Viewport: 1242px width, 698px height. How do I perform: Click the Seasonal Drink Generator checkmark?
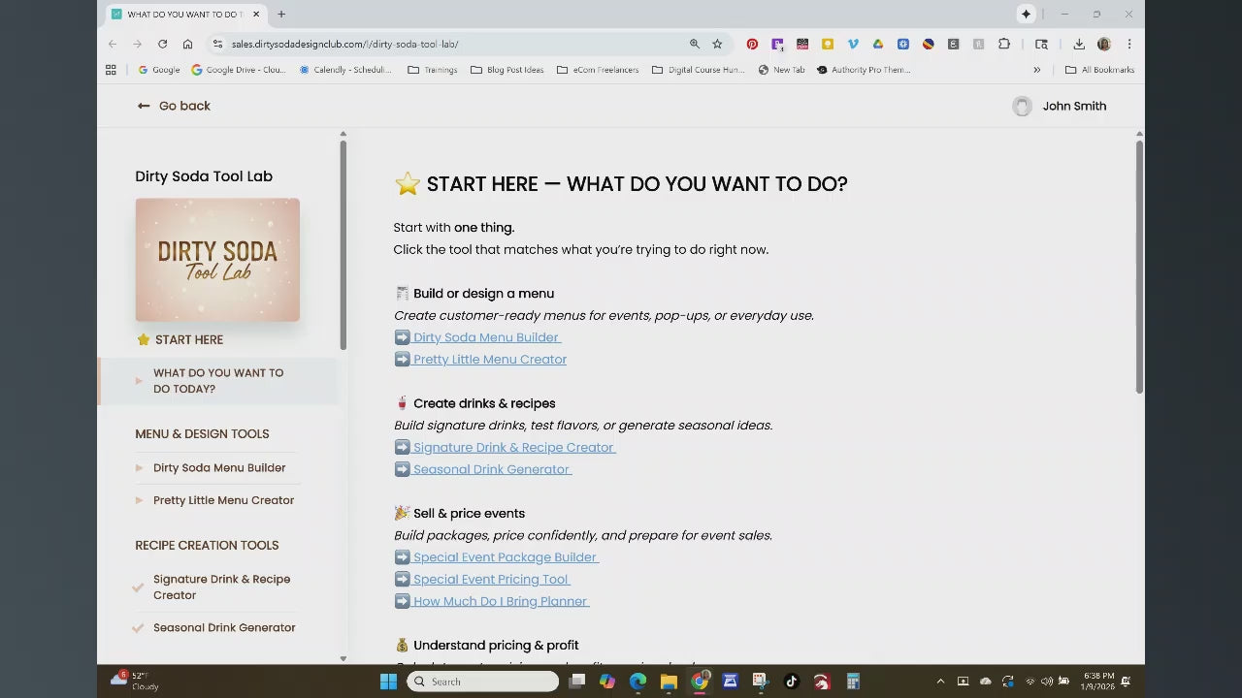(x=139, y=627)
